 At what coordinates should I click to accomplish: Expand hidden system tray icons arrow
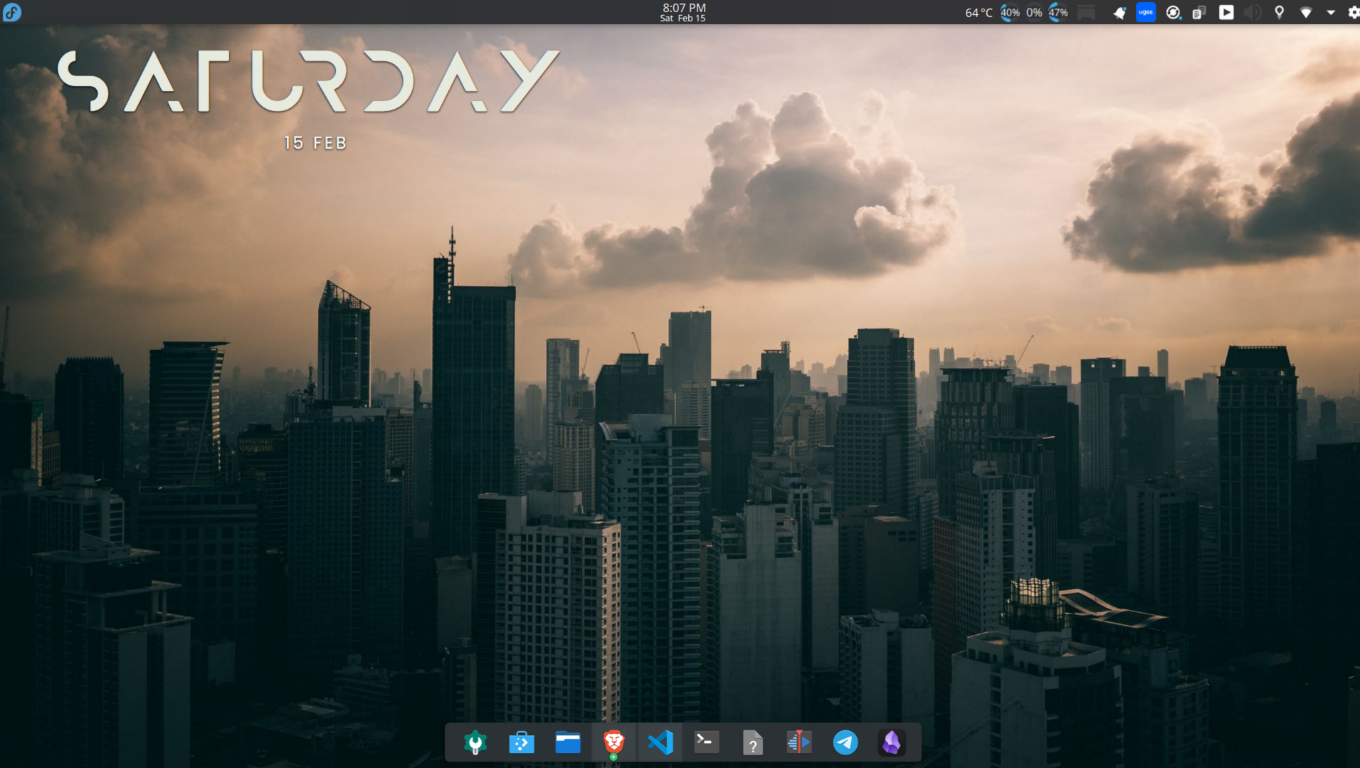(x=1330, y=12)
